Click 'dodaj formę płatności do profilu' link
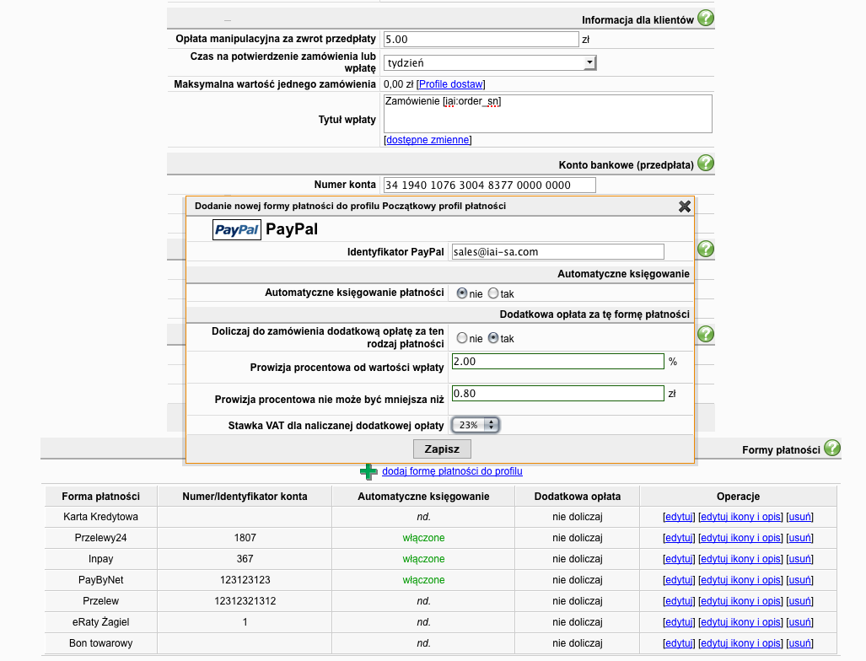This screenshot has height=661, width=866. pos(452,471)
